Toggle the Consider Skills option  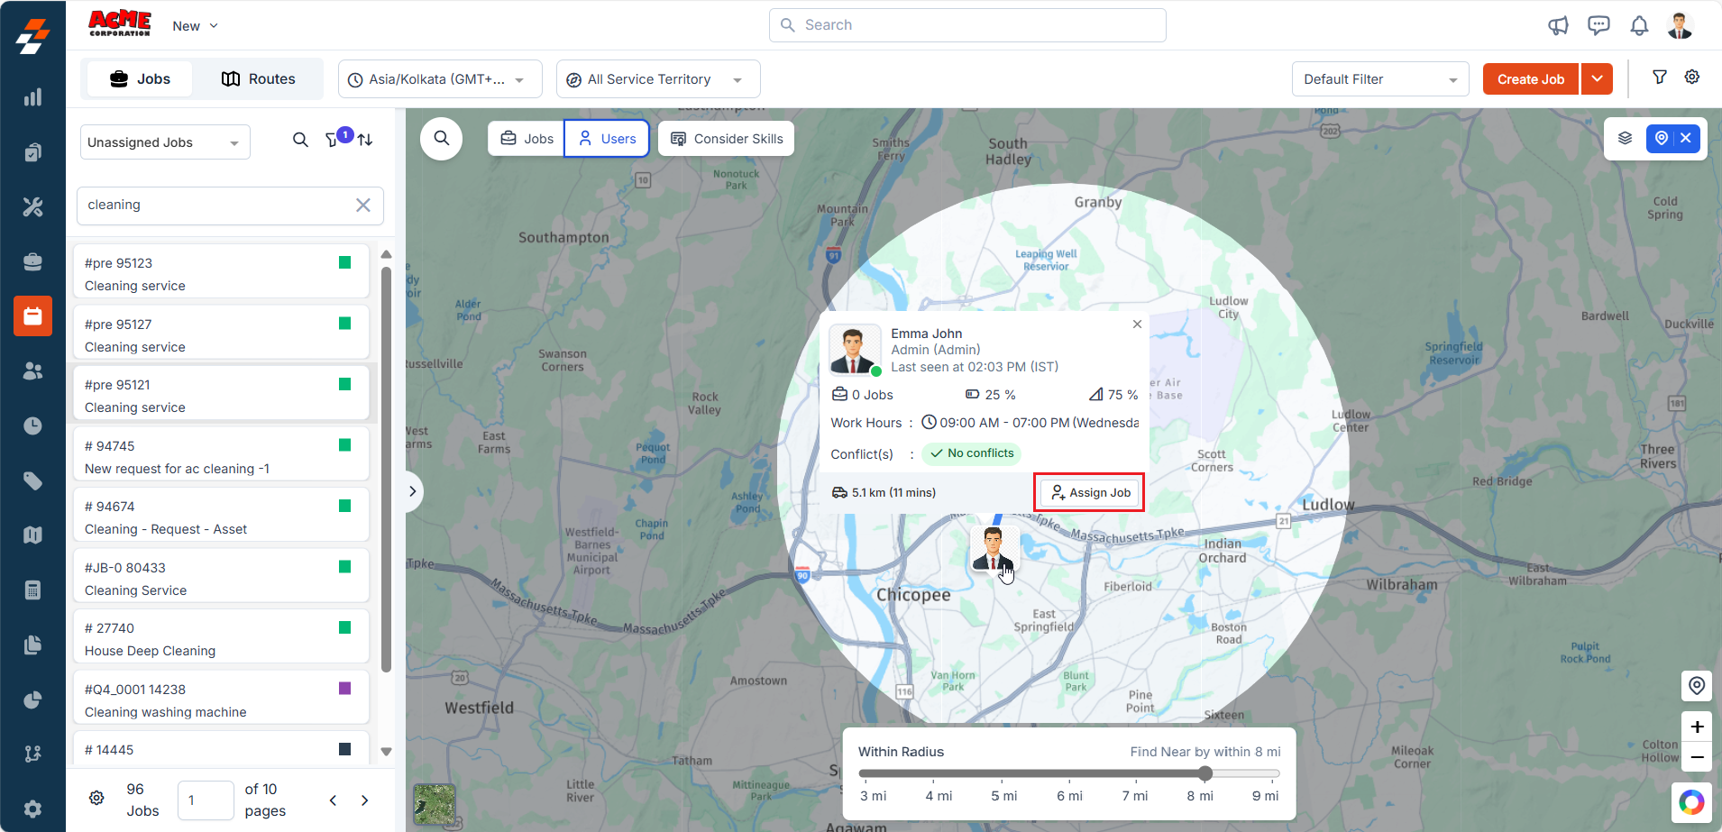tap(726, 139)
